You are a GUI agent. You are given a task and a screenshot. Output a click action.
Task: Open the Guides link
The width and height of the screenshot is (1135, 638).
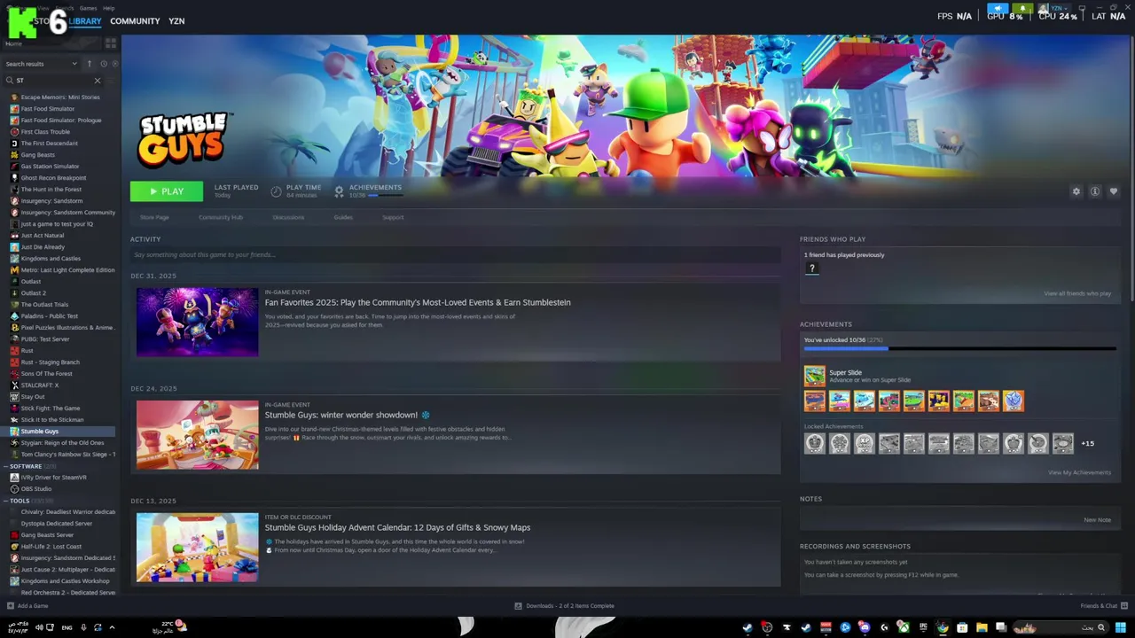coord(343,217)
